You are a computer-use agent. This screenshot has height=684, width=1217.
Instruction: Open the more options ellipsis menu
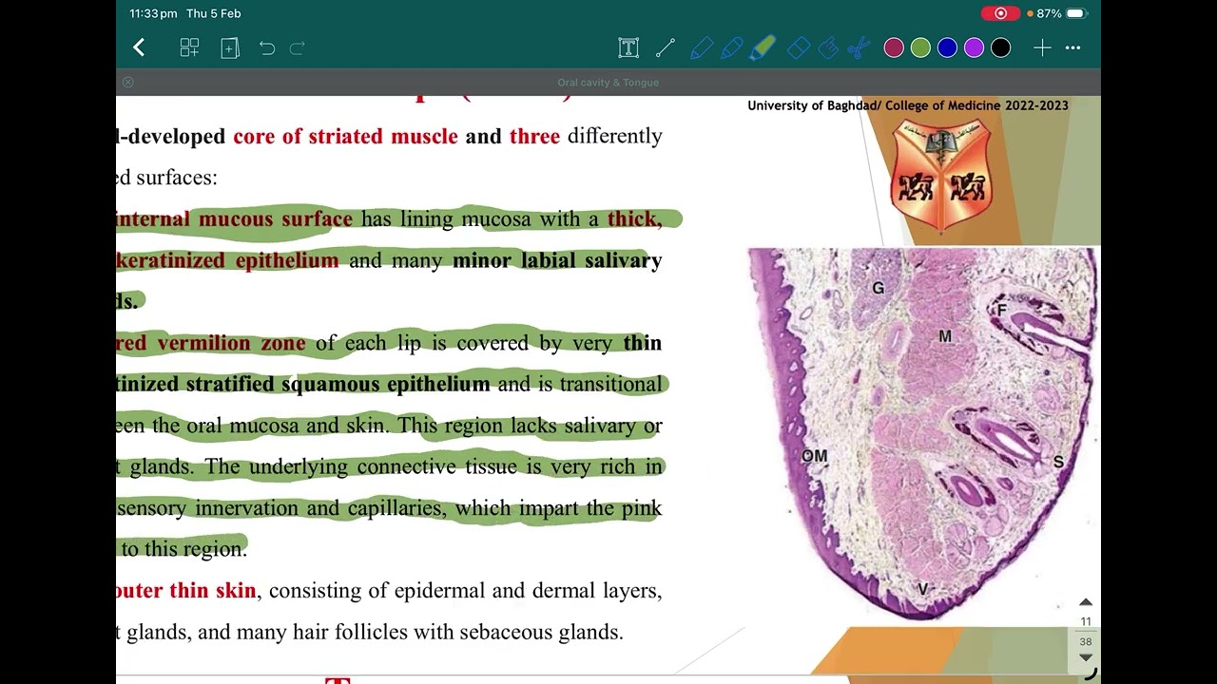point(1073,47)
